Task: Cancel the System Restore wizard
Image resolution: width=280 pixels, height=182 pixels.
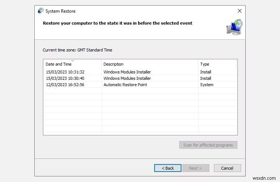Action: click(x=227, y=168)
